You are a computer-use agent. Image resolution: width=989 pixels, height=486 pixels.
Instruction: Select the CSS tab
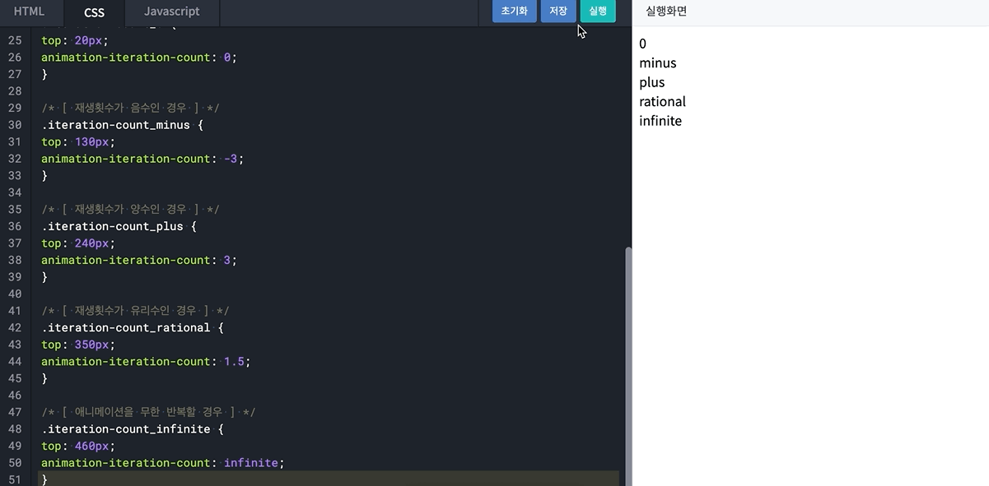point(94,12)
